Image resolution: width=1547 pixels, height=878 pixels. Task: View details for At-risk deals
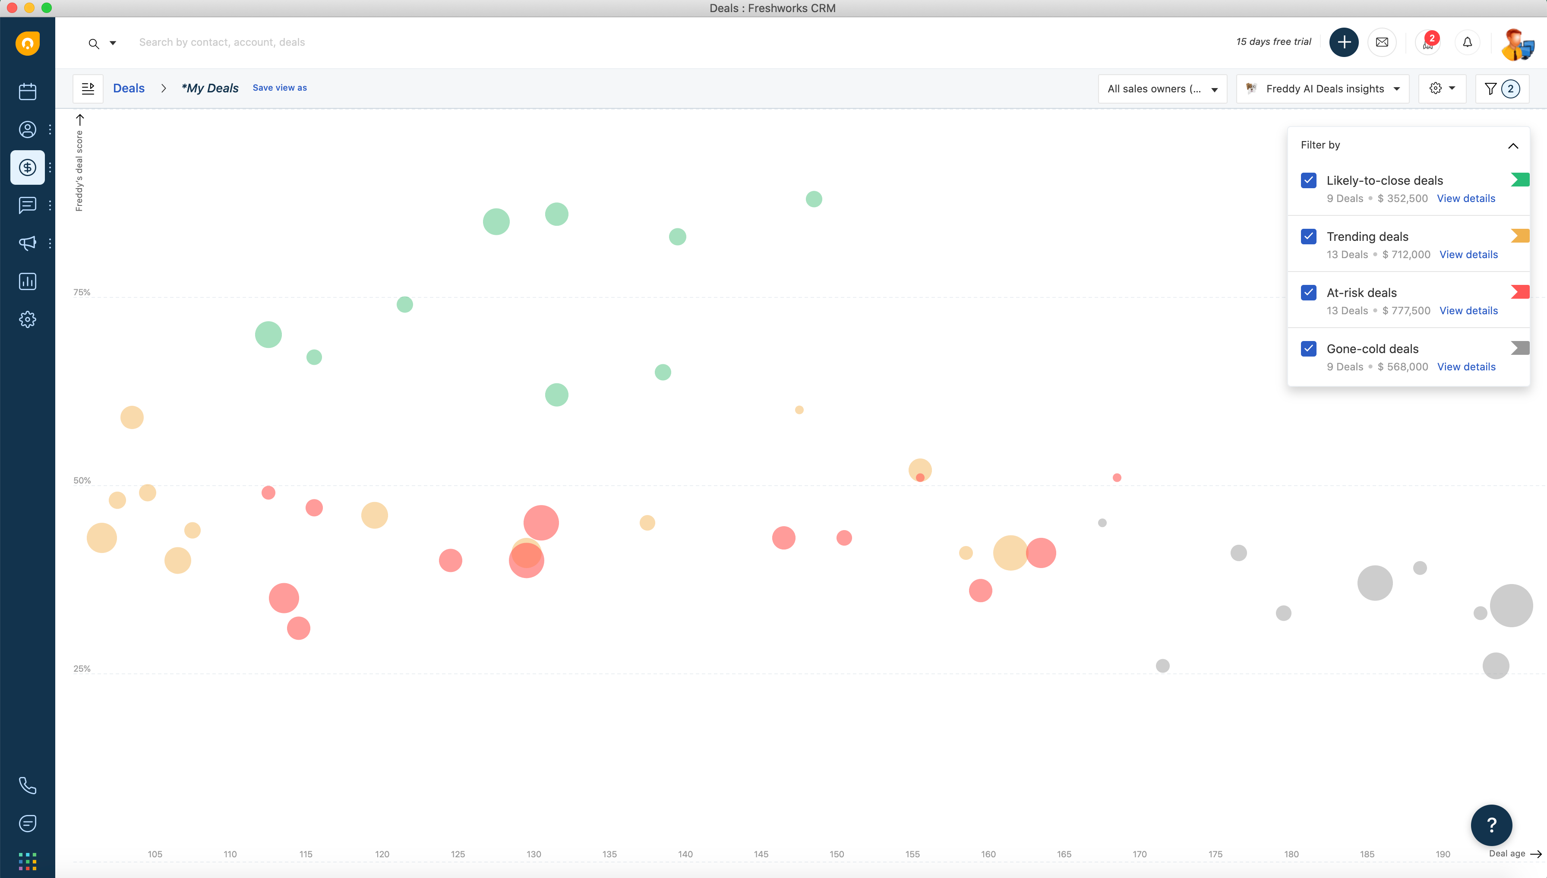(1468, 310)
